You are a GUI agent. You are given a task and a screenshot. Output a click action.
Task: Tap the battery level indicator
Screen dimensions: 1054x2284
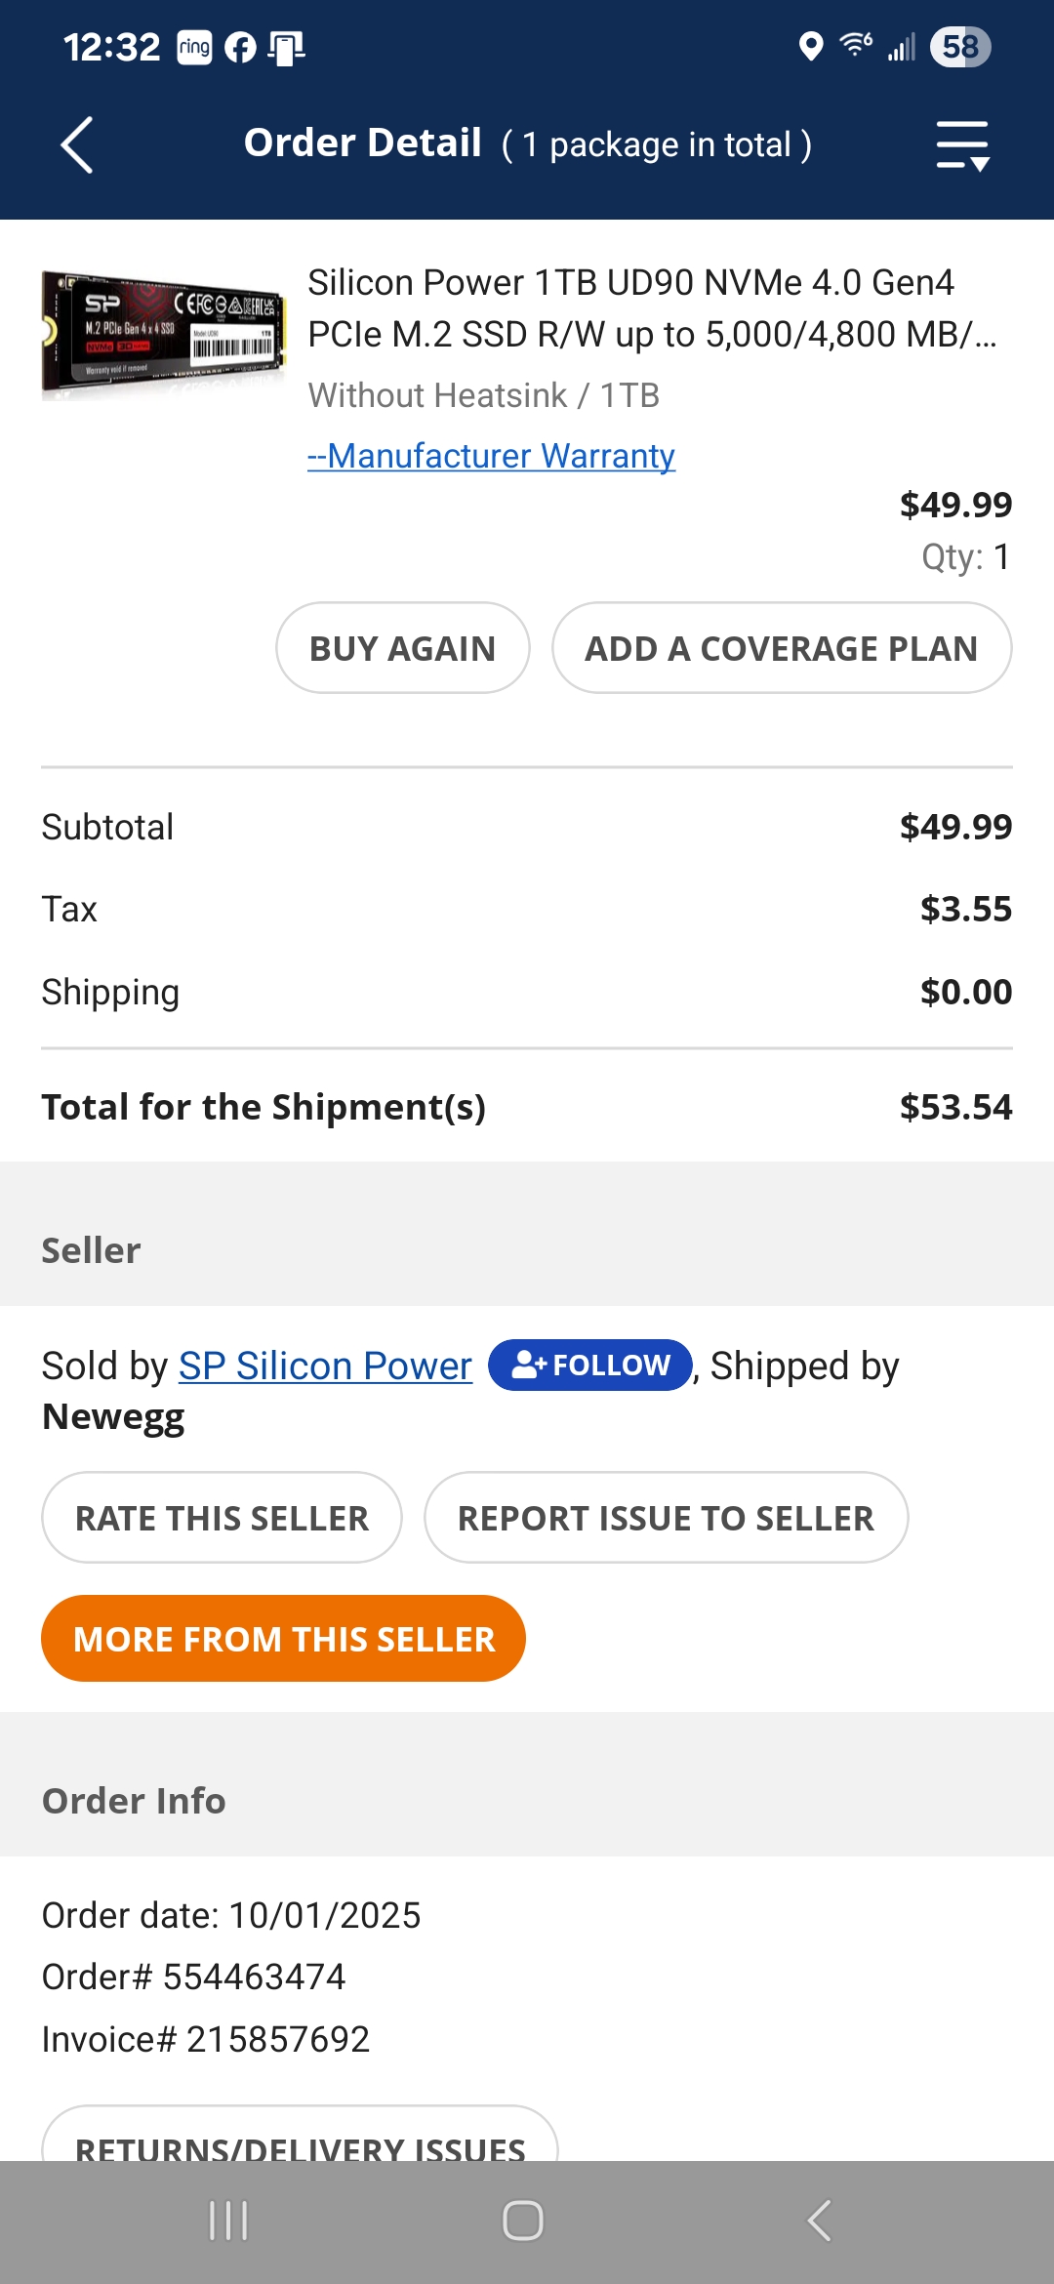960,47
